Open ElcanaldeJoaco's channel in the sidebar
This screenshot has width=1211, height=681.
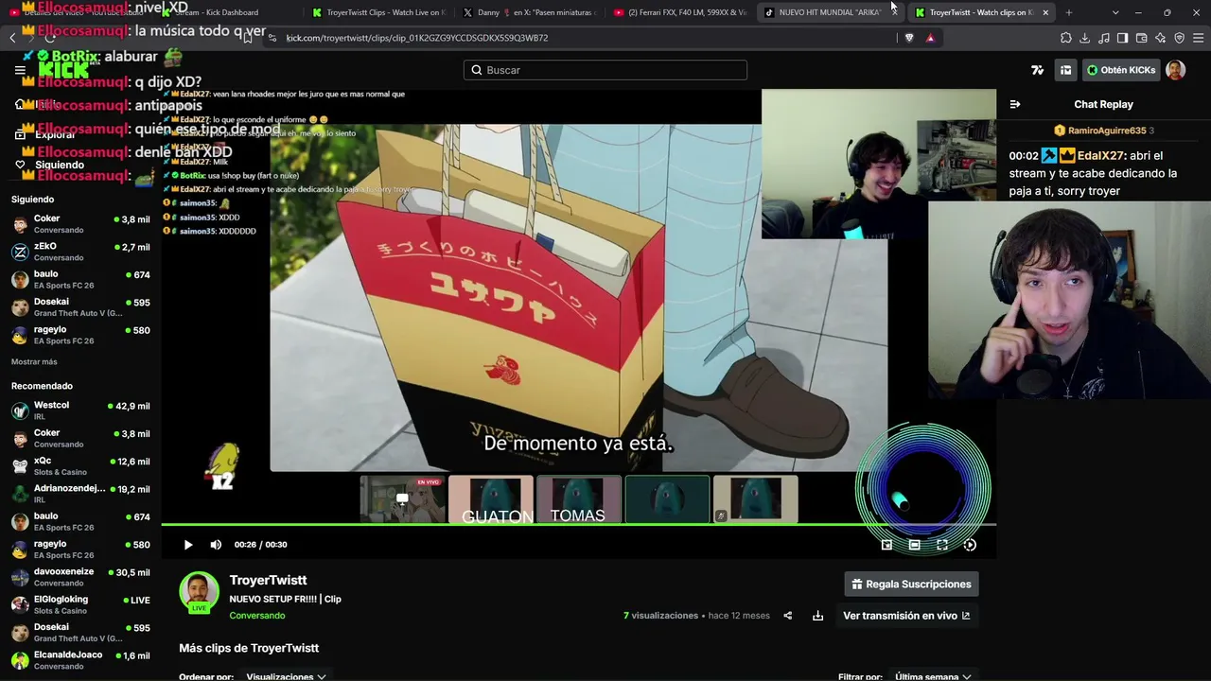click(x=80, y=660)
